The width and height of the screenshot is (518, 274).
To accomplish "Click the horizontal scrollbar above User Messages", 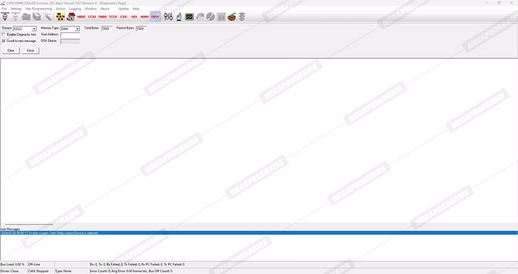I will (x=28, y=224).
